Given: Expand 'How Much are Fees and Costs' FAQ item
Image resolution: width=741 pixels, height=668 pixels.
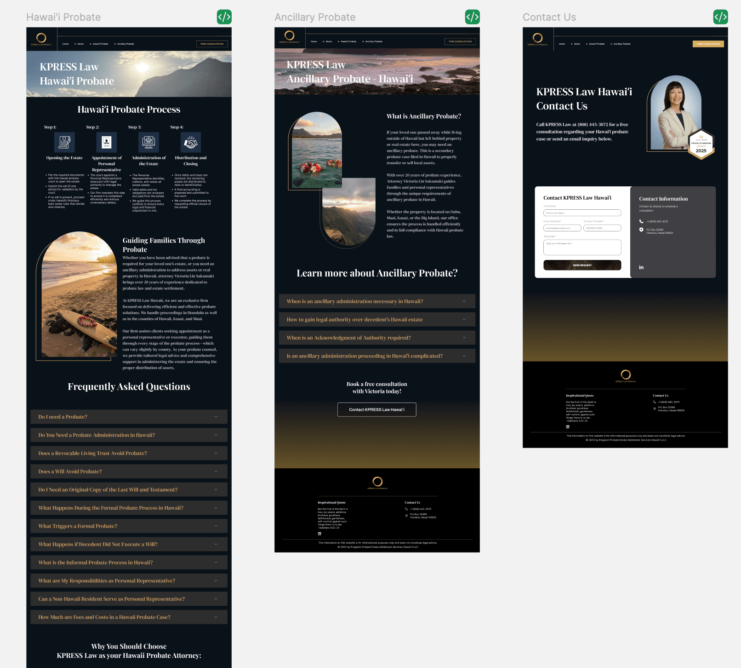Looking at the screenshot, I should point(129,617).
